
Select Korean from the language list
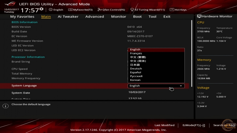tap(156, 80)
